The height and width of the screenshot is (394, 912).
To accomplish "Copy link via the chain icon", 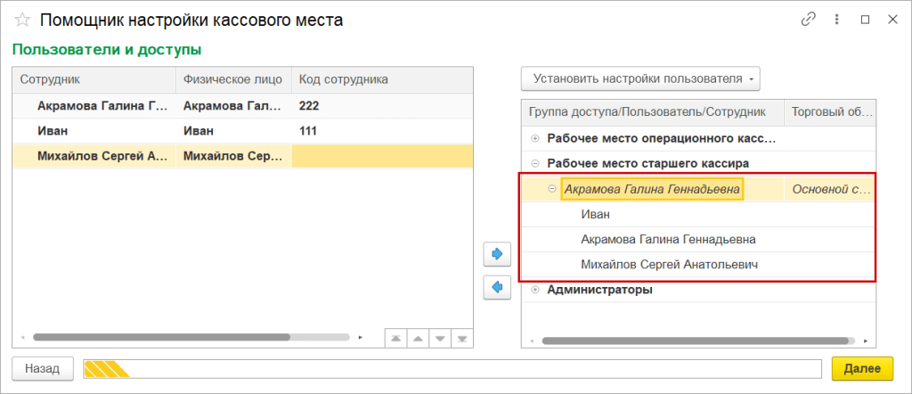I will (809, 19).
